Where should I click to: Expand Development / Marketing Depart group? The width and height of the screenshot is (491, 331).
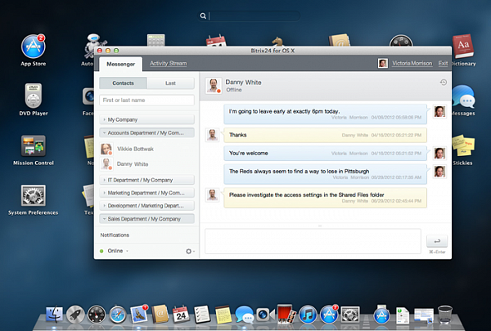tap(146, 205)
